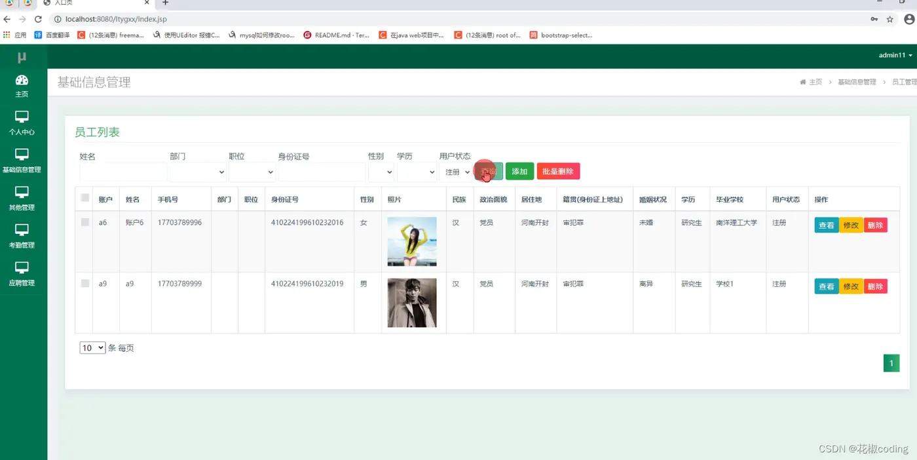Open the photo thumbnail for a9
The width and height of the screenshot is (917, 460).
coord(412,303)
